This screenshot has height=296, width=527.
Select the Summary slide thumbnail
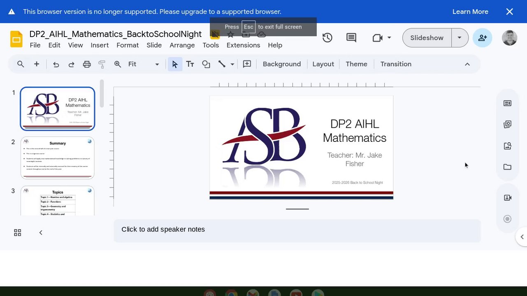click(58, 158)
